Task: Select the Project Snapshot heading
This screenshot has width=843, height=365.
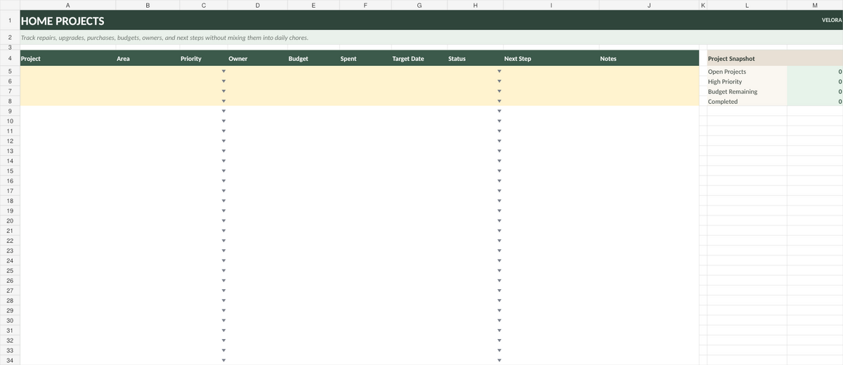Action: [732, 59]
